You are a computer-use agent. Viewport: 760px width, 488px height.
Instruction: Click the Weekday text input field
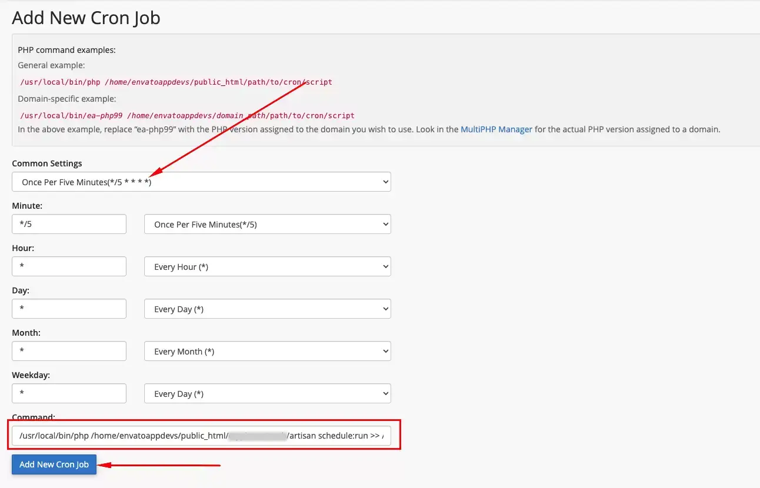point(69,393)
